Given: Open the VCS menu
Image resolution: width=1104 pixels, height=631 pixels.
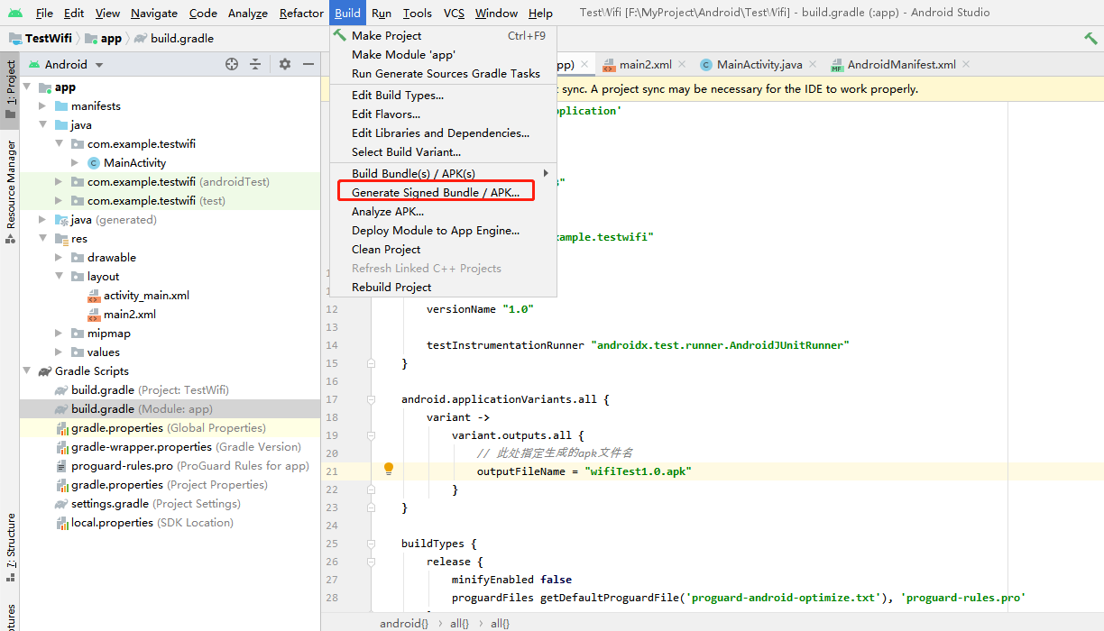Looking at the screenshot, I should point(454,13).
